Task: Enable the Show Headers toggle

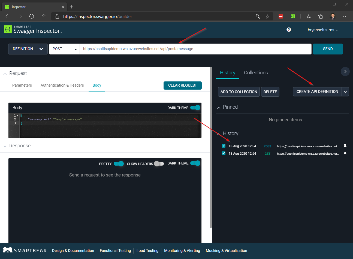Action: coord(159,164)
